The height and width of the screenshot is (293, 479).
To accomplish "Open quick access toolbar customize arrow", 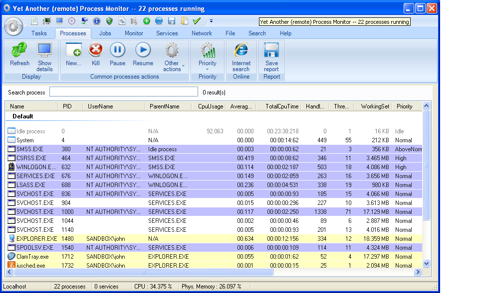I will 211,21.
